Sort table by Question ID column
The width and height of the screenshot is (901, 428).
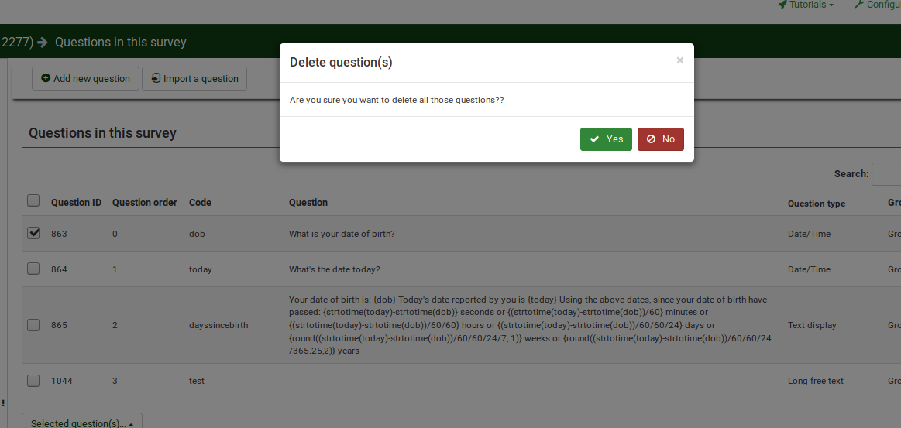[x=76, y=203]
